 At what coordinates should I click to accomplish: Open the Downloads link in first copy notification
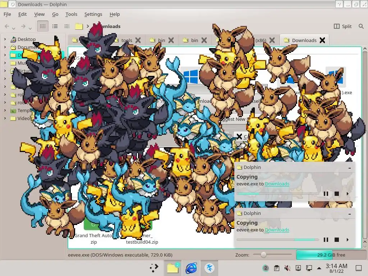tap(277, 184)
